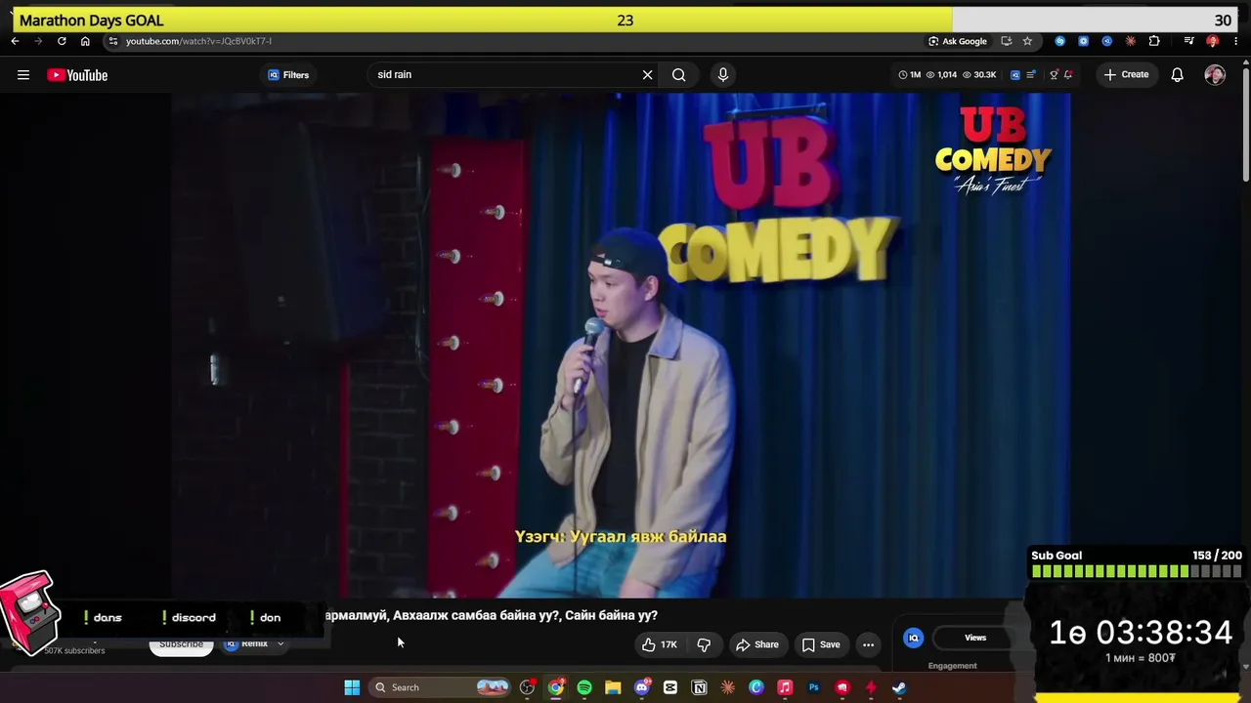Go to browser home page
This screenshot has height=703, width=1251.
85,41
